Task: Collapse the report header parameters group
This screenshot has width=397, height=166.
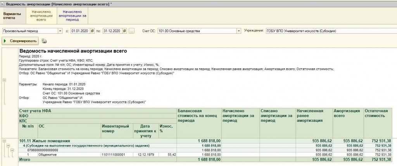Action: [x=4, y=80]
